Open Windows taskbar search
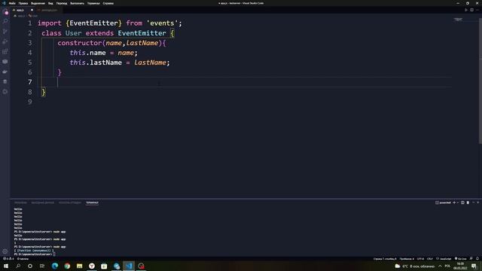This screenshot has width=482, height=271. click(x=18, y=266)
